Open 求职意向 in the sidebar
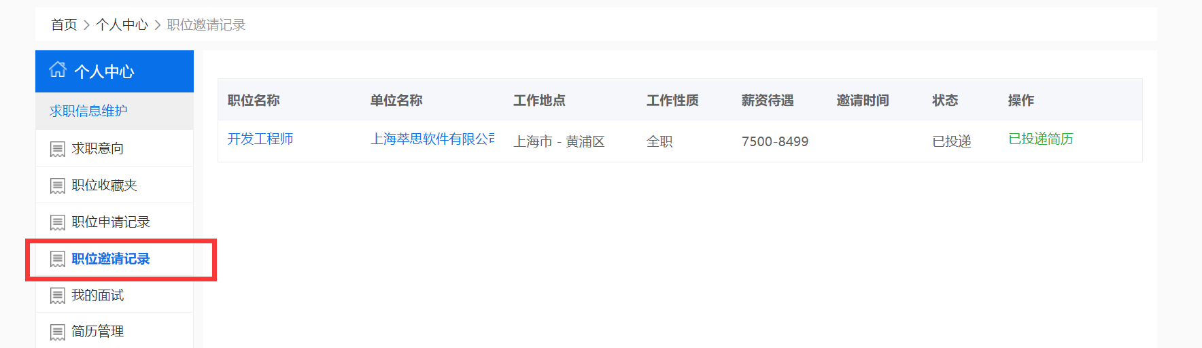This screenshot has width=1202, height=348. click(114, 148)
